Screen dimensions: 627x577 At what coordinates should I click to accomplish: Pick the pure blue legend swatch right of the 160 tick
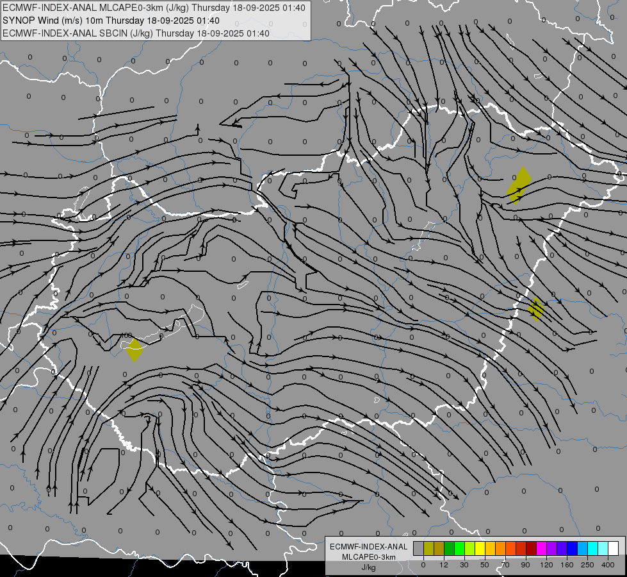573,548
